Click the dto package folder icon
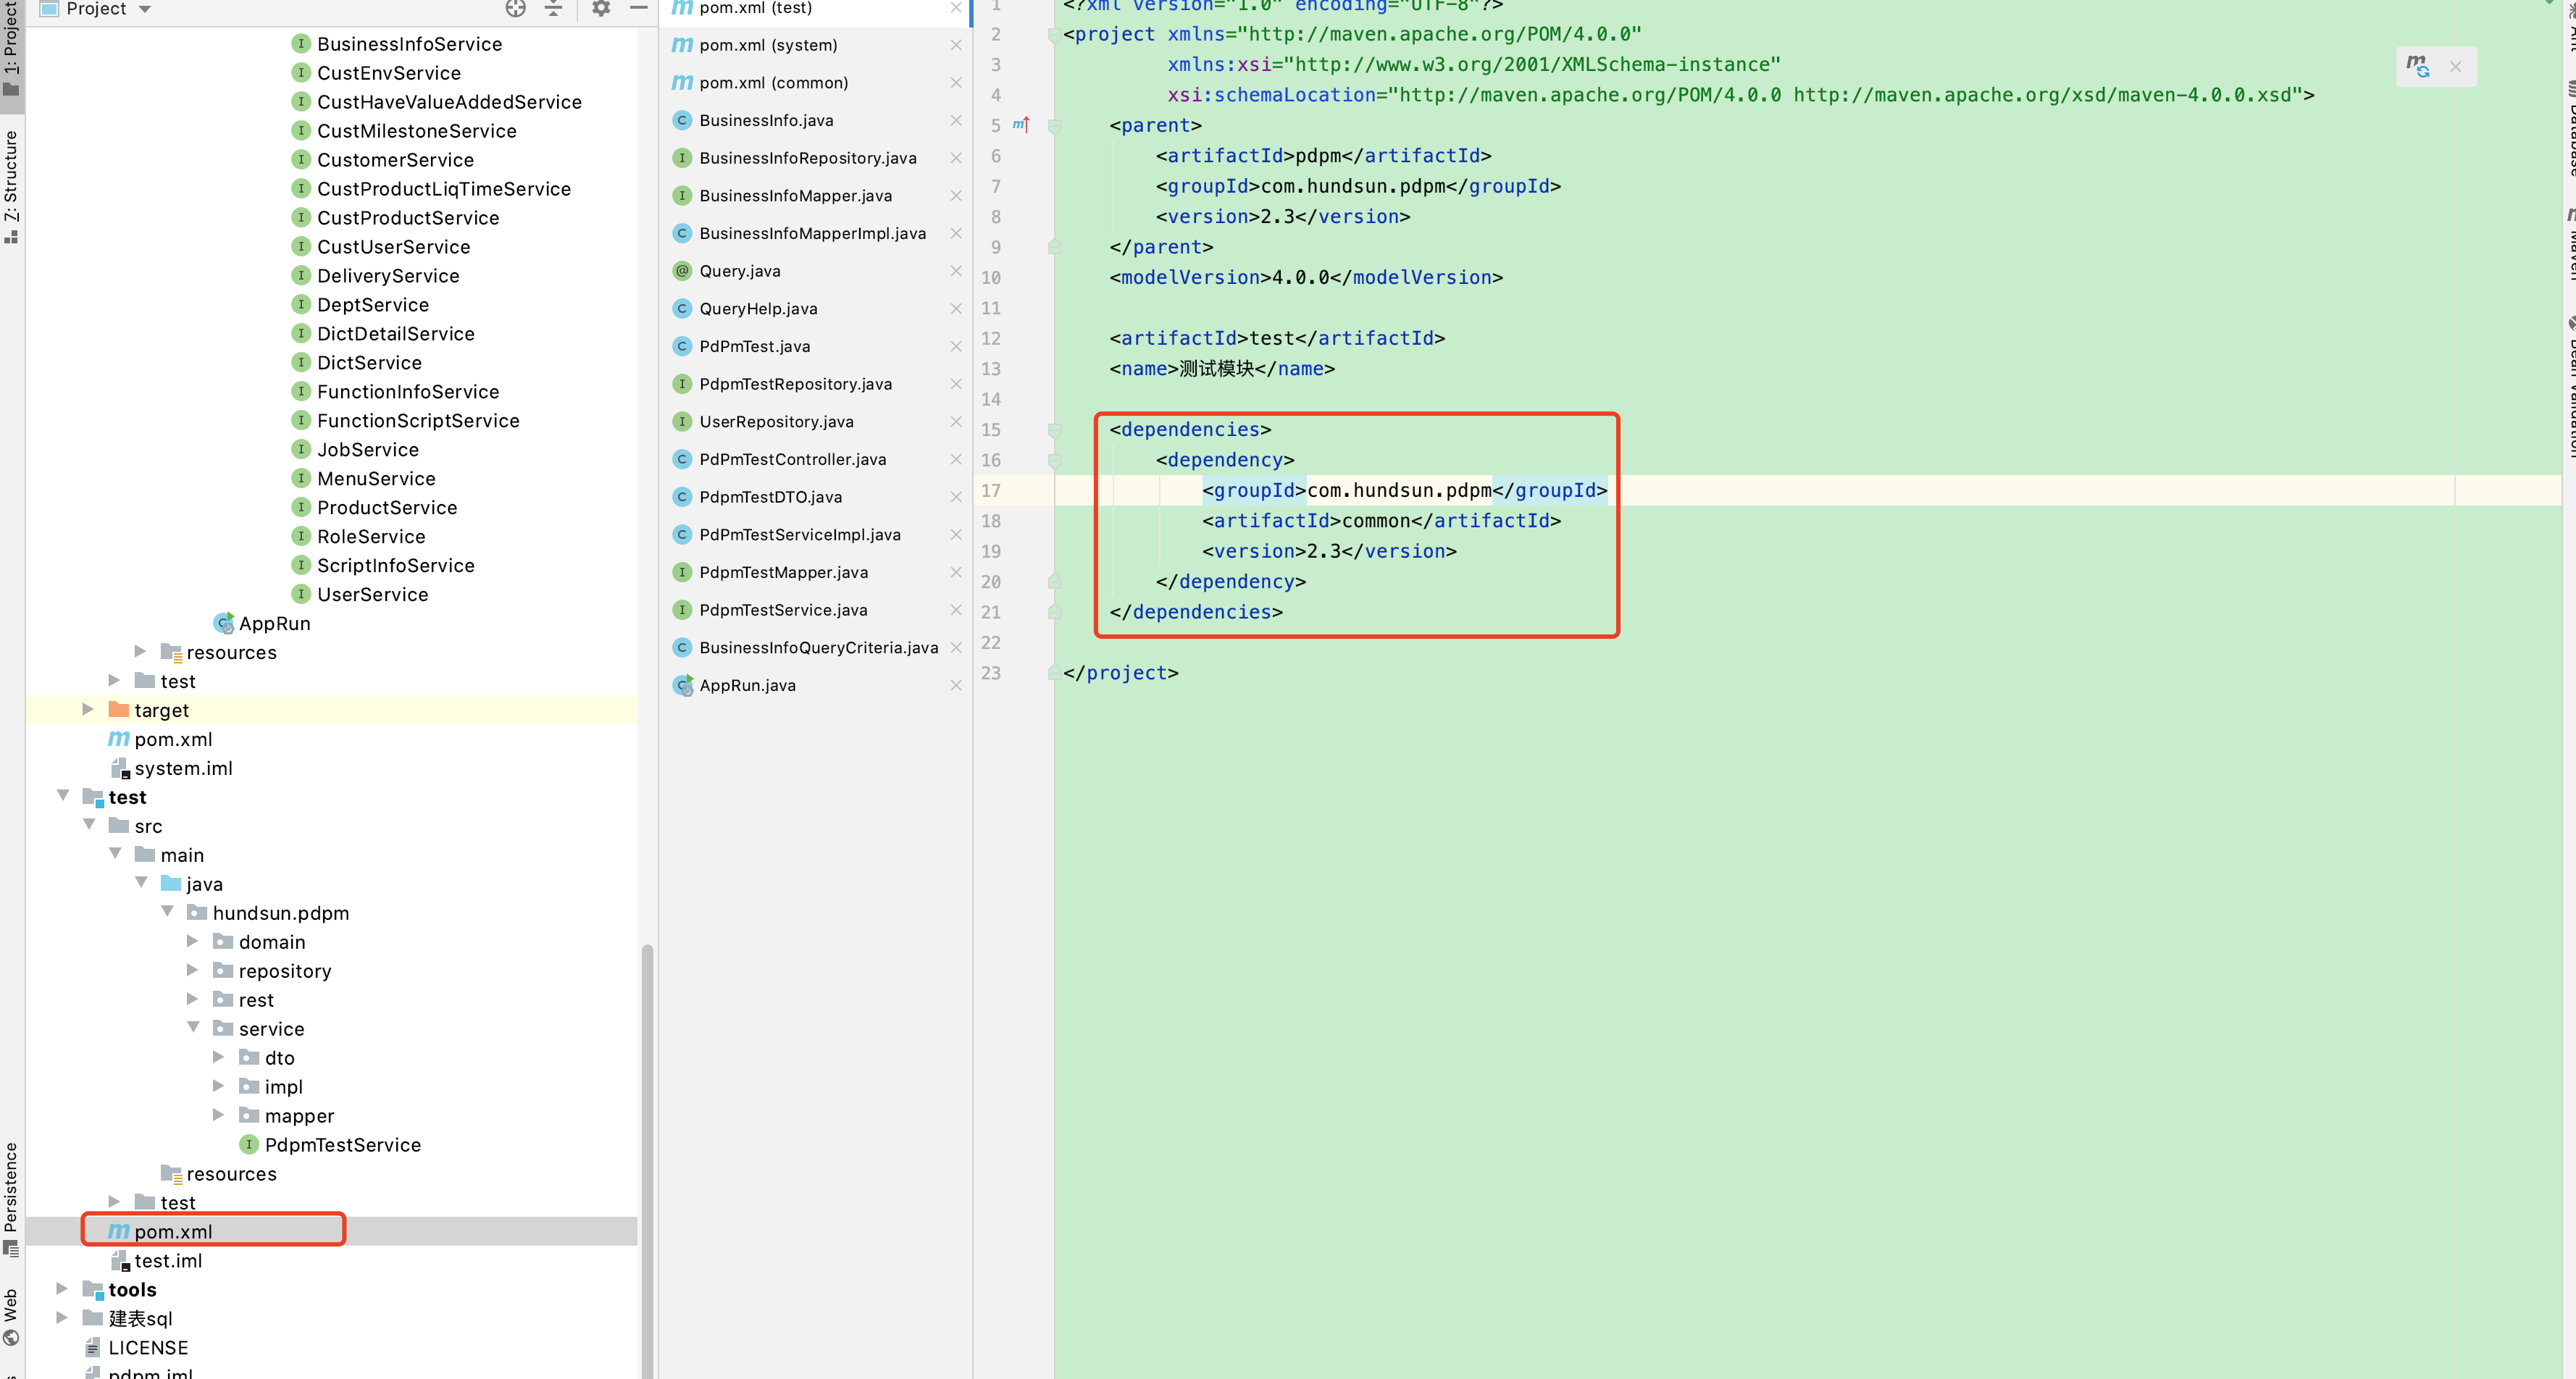2576x1379 pixels. pos(249,1057)
